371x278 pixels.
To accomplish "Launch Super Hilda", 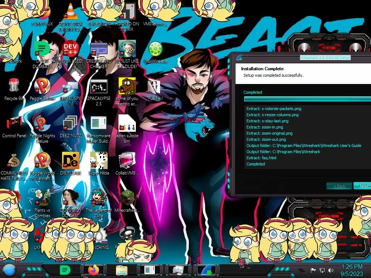I will [x=99, y=160].
